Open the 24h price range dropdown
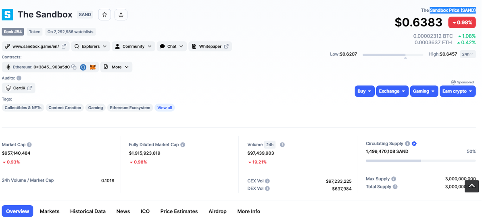484x217 pixels. point(468,54)
